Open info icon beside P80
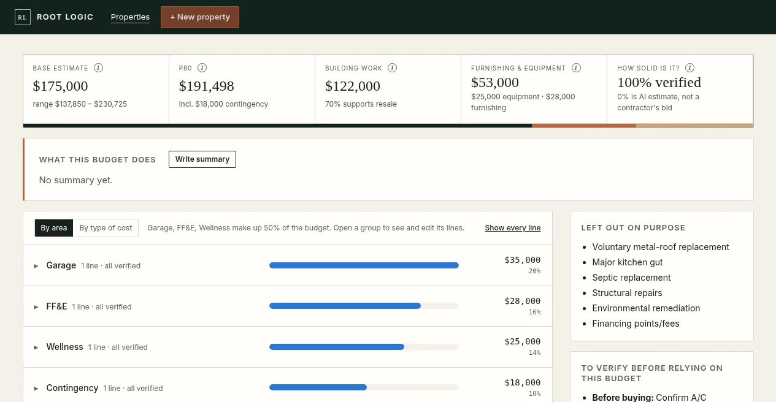This screenshot has width=776, height=402. pos(202,68)
